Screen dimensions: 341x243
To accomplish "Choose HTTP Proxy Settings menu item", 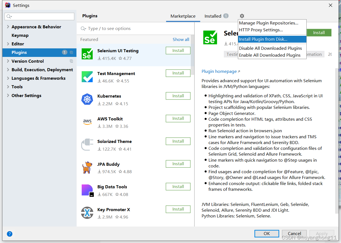I will [272, 30].
